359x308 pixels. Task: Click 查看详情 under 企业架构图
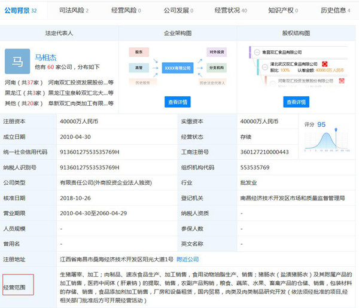[x=179, y=102]
